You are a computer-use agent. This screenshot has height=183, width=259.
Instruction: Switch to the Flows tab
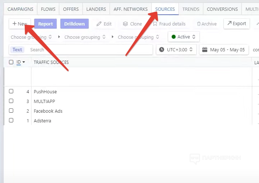tap(48, 9)
